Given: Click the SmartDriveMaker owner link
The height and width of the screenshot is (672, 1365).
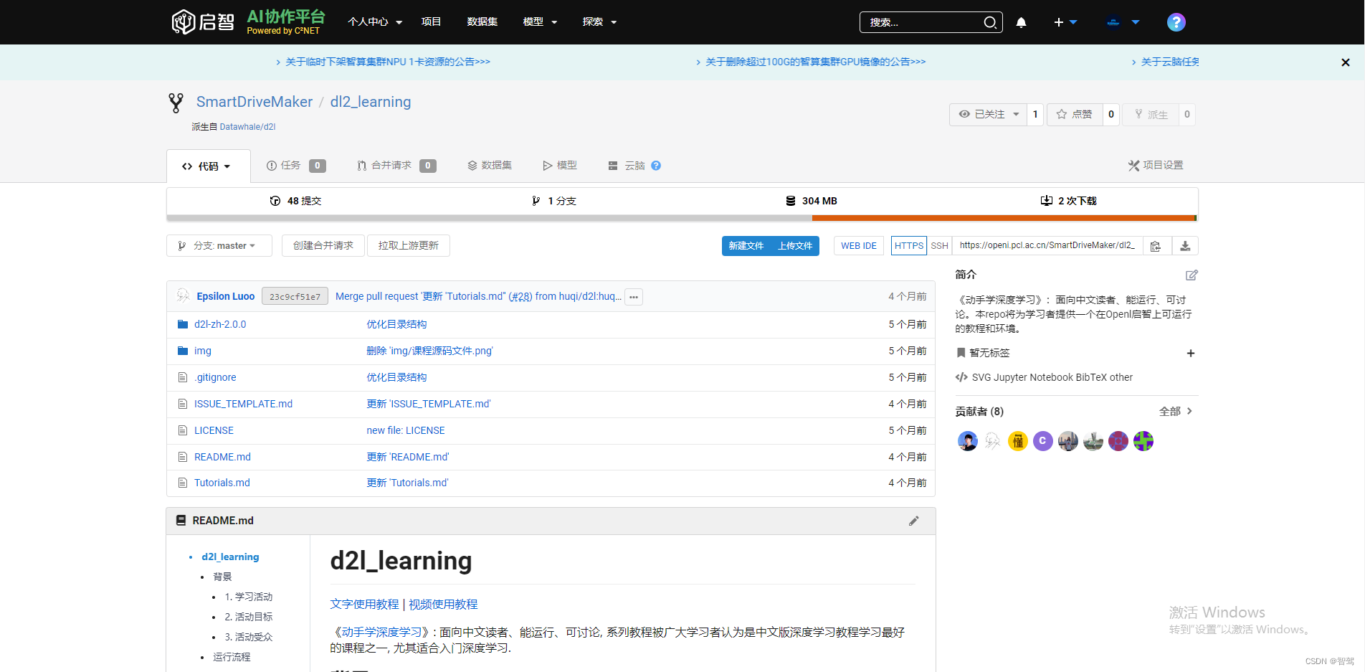Looking at the screenshot, I should point(255,102).
